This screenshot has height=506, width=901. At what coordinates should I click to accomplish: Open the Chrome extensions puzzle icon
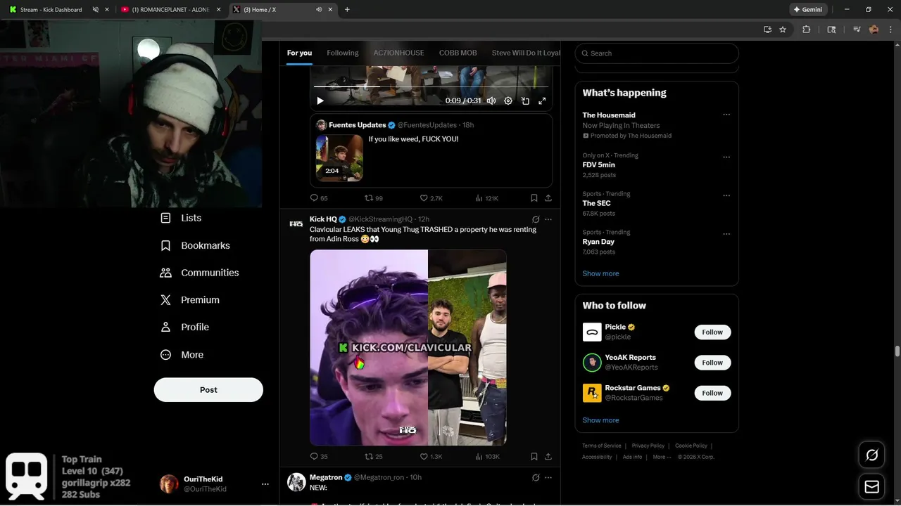click(x=807, y=30)
